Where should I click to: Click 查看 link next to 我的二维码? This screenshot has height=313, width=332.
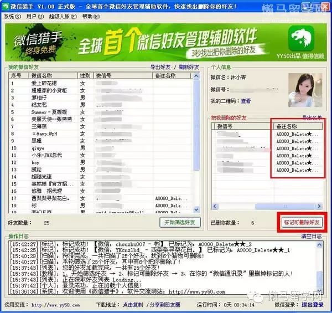tap(246, 101)
